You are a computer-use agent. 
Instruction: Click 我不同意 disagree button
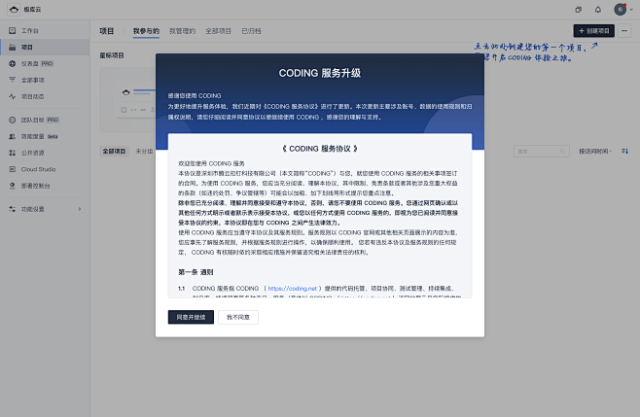click(238, 317)
